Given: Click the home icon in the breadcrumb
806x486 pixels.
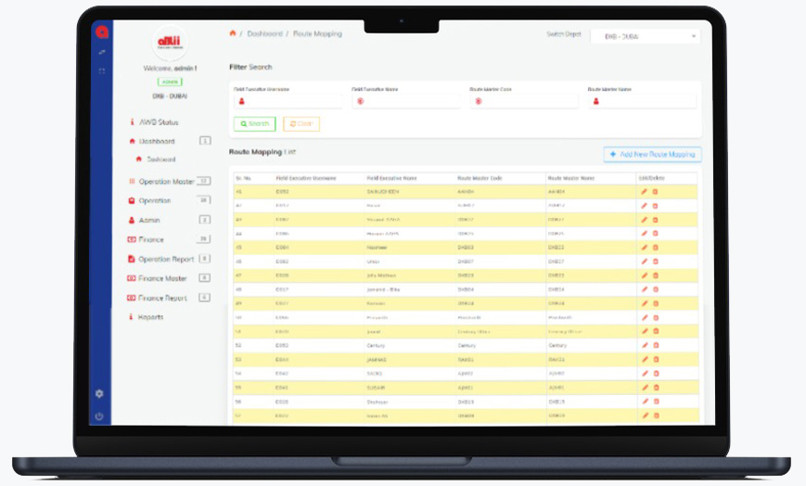Looking at the screenshot, I should point(233,33).
